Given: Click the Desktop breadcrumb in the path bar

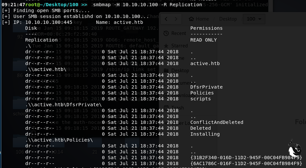Looking at the screenshot, I should [x=228, y=19].
